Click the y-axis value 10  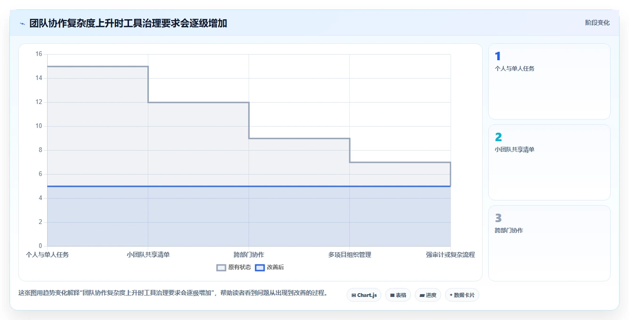tap(39, 126)
